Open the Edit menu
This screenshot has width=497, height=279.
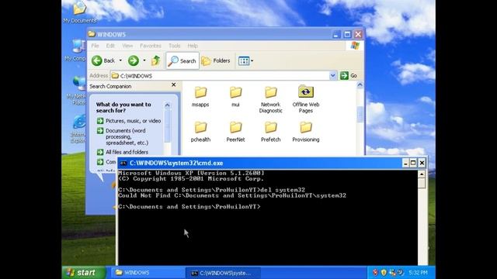110,46
